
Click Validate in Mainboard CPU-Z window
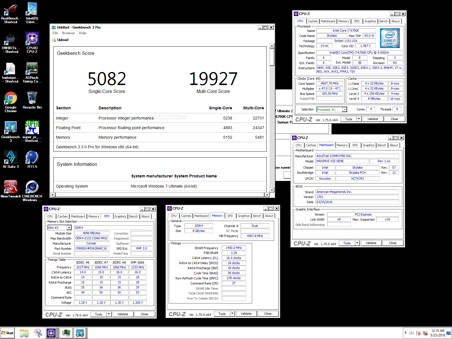(371, 243)
